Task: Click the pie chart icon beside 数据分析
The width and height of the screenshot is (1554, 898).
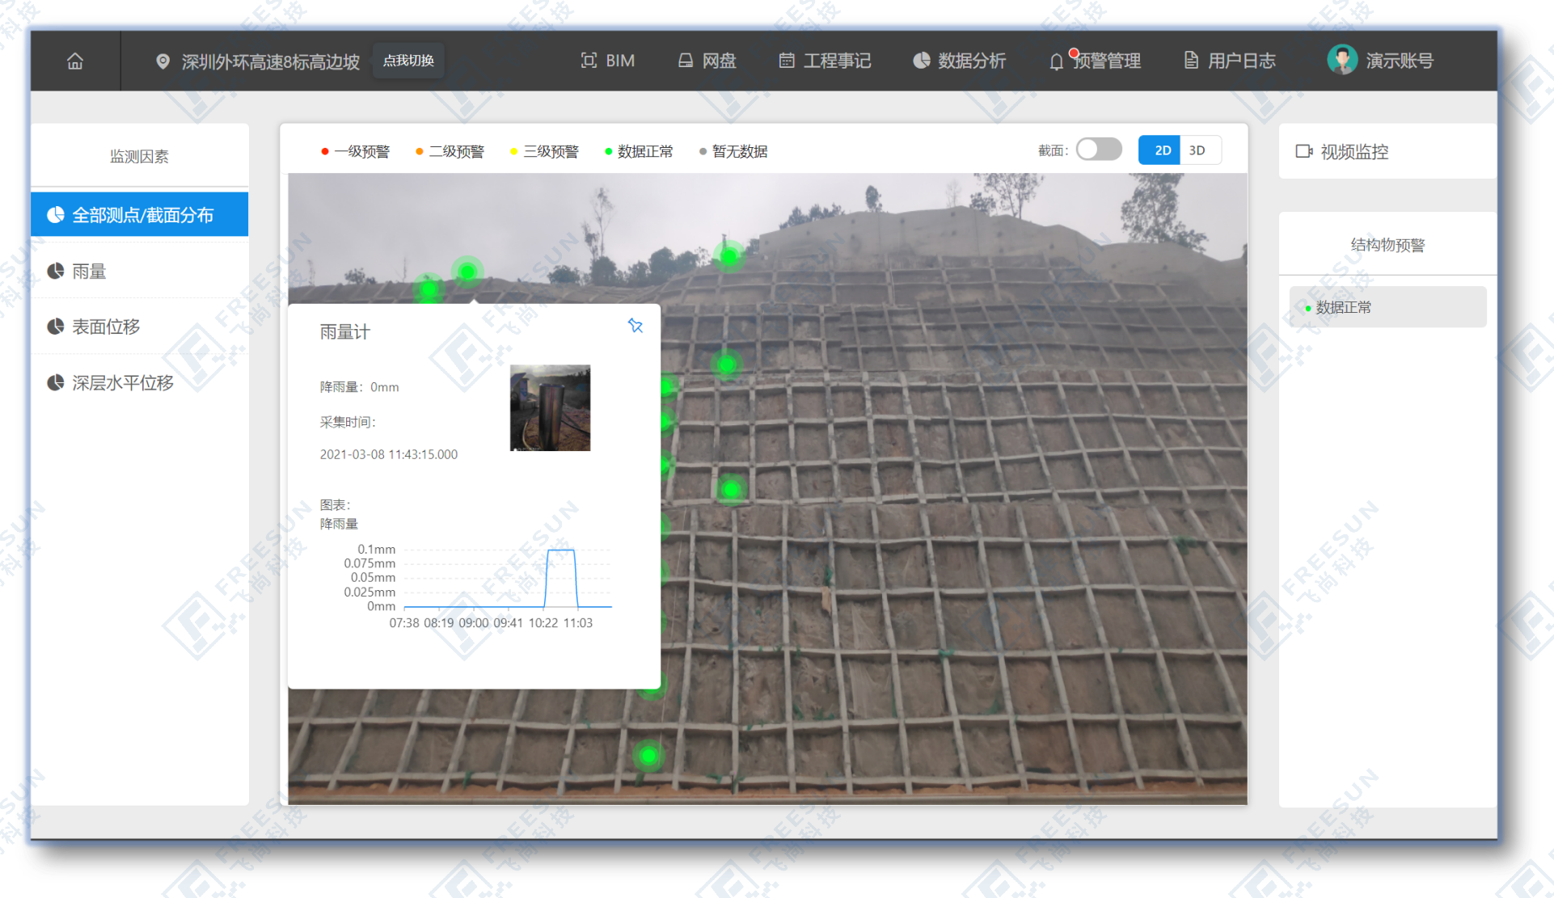Action: coord(921,61)
